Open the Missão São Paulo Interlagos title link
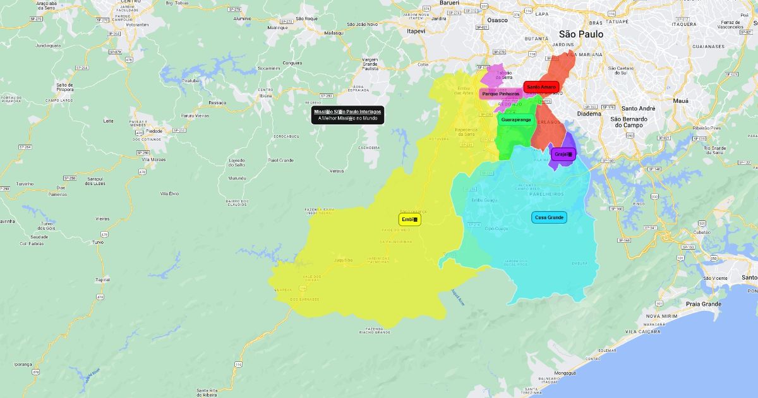Viewport: 758px width, 398px height. click(x=347, y=111)
